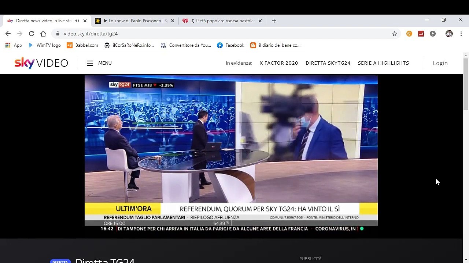This screenshot has width=469, height=263.
Task: View site info via the padlock icon
Action: (x=58, y=34)
